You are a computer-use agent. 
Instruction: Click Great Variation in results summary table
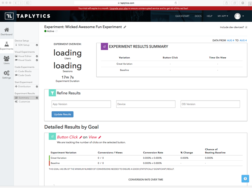click(124, 64)
